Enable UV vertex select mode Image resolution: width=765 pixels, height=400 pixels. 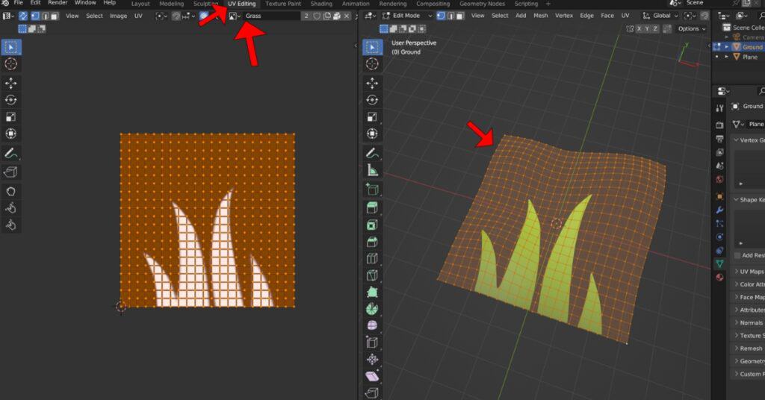pos(35,16)
